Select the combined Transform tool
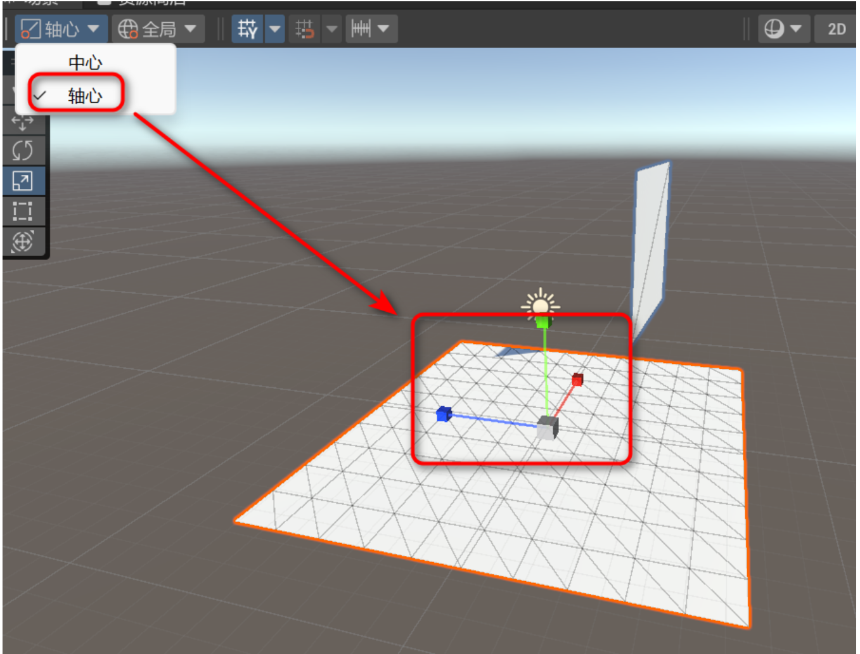The height and width of the screenshot is (654, 860). click(23, 241)
